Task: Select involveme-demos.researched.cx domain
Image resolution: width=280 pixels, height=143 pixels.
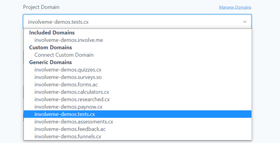Action: click(137, 99)
